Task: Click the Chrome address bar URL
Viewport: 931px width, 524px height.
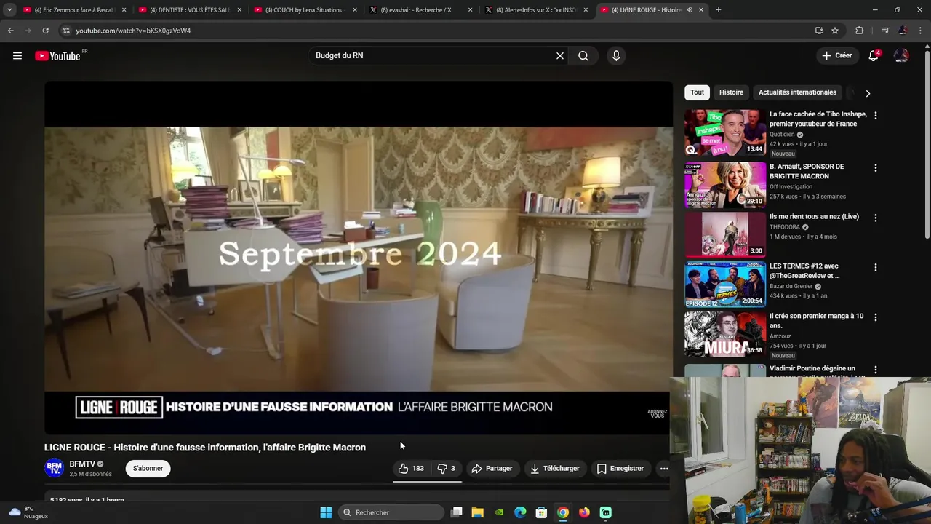Action: (133, 31)
